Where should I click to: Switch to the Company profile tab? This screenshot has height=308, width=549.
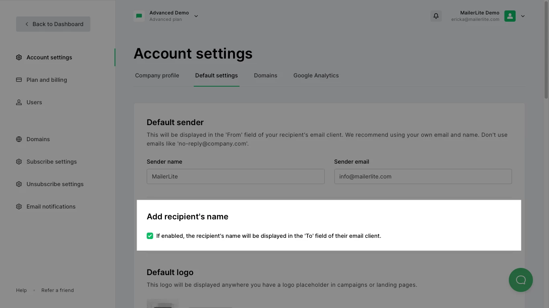[157, 75]
